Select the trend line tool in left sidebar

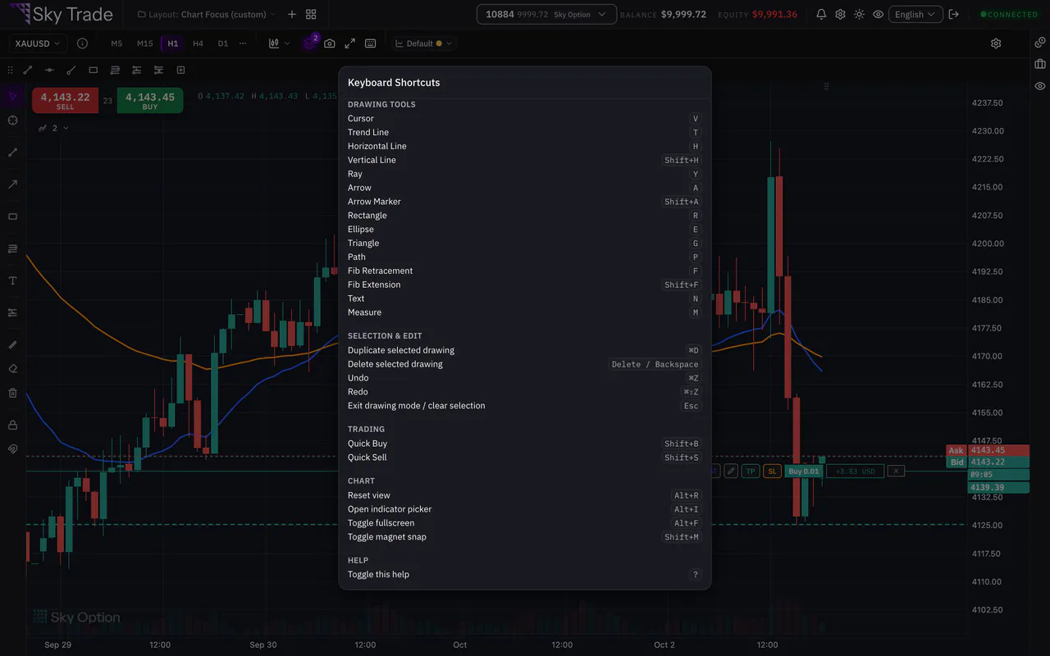tap(12, 153)
